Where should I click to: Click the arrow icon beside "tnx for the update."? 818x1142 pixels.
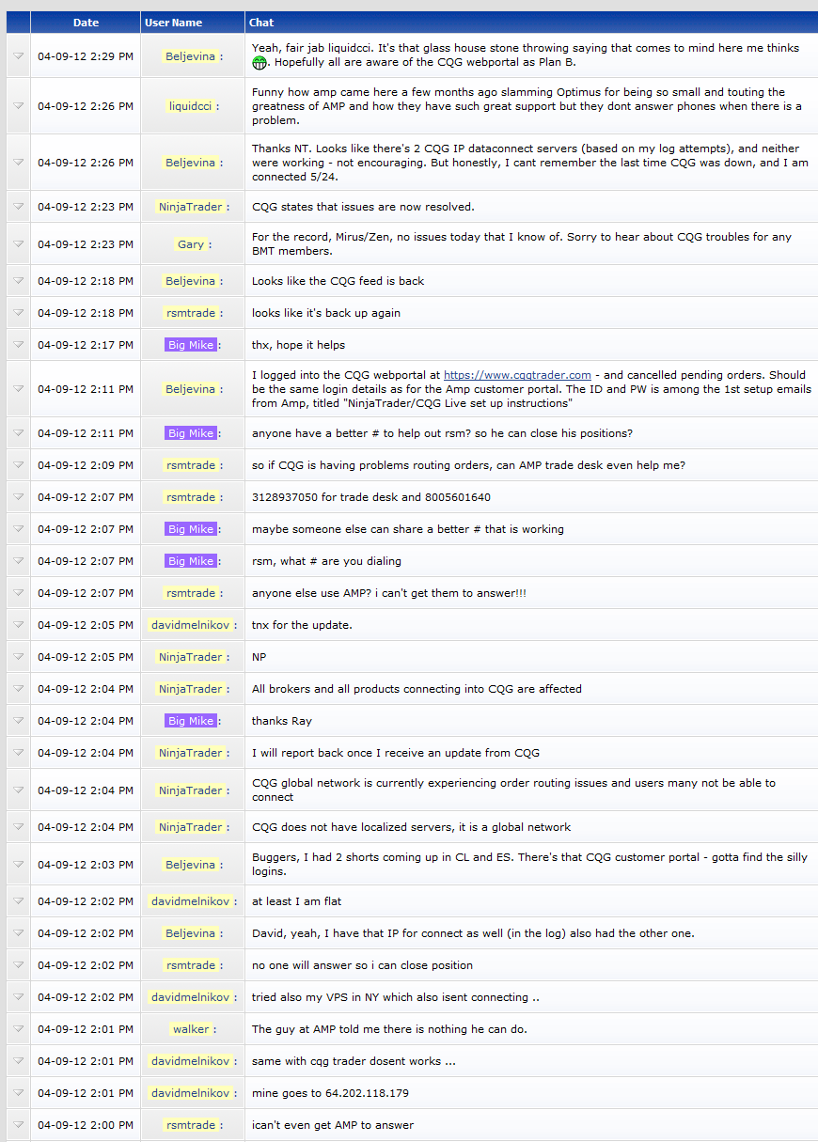click(x=18, y=625)
